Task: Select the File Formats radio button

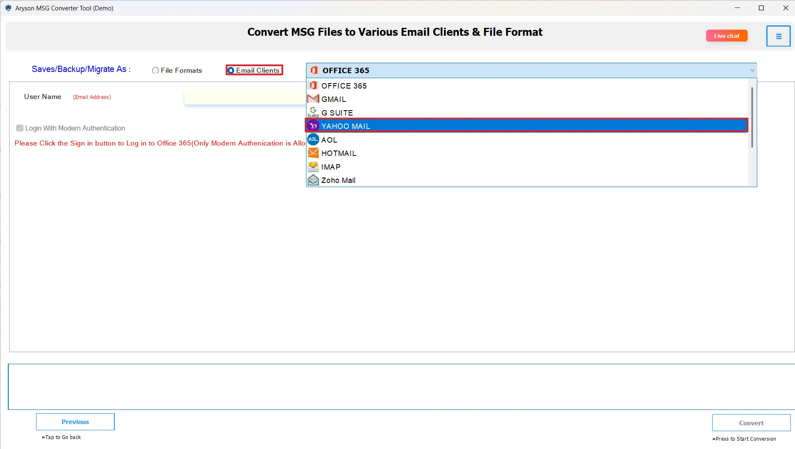Action: pos(156,70)
